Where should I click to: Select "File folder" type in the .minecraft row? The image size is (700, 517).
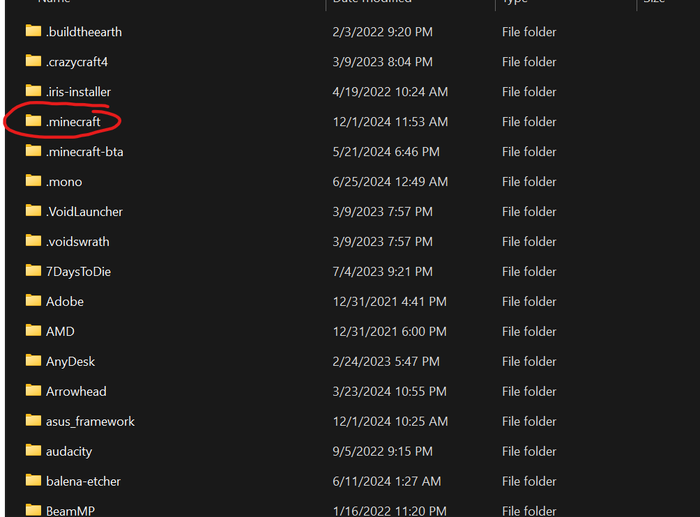(529, 122)
